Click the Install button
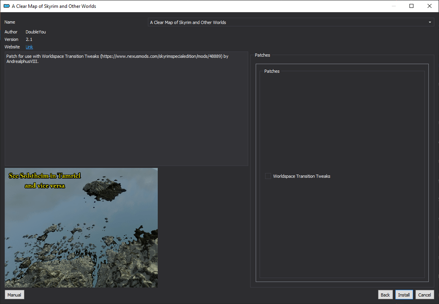 point(404,295)
